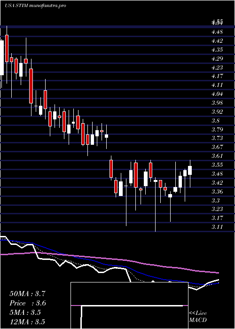Select the 3.23 price level label
The width and height of the screenshot is (235, 329).
pyautogui.click(x=217, y=209)
